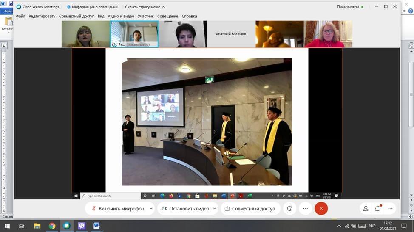This screenshot has height=232, width=414.
Task: Toggle microphone with Включить микрофон
Action: [x=117, y=208]
